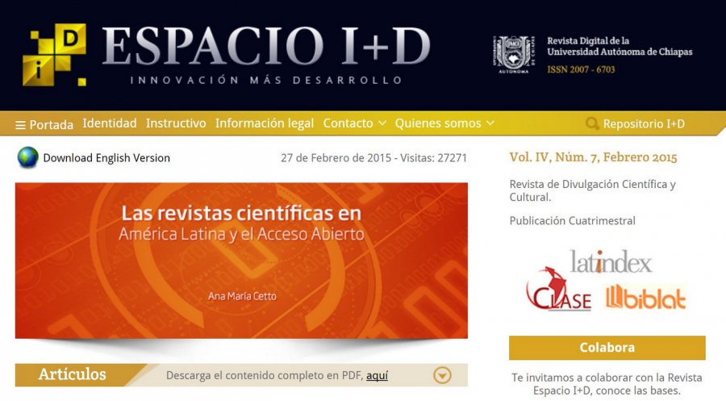Go to Portada menu item

52,125
